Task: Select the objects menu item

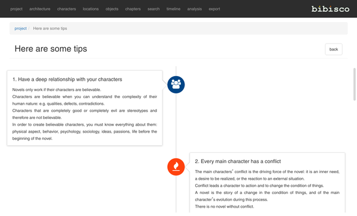Action: (112, 9)
